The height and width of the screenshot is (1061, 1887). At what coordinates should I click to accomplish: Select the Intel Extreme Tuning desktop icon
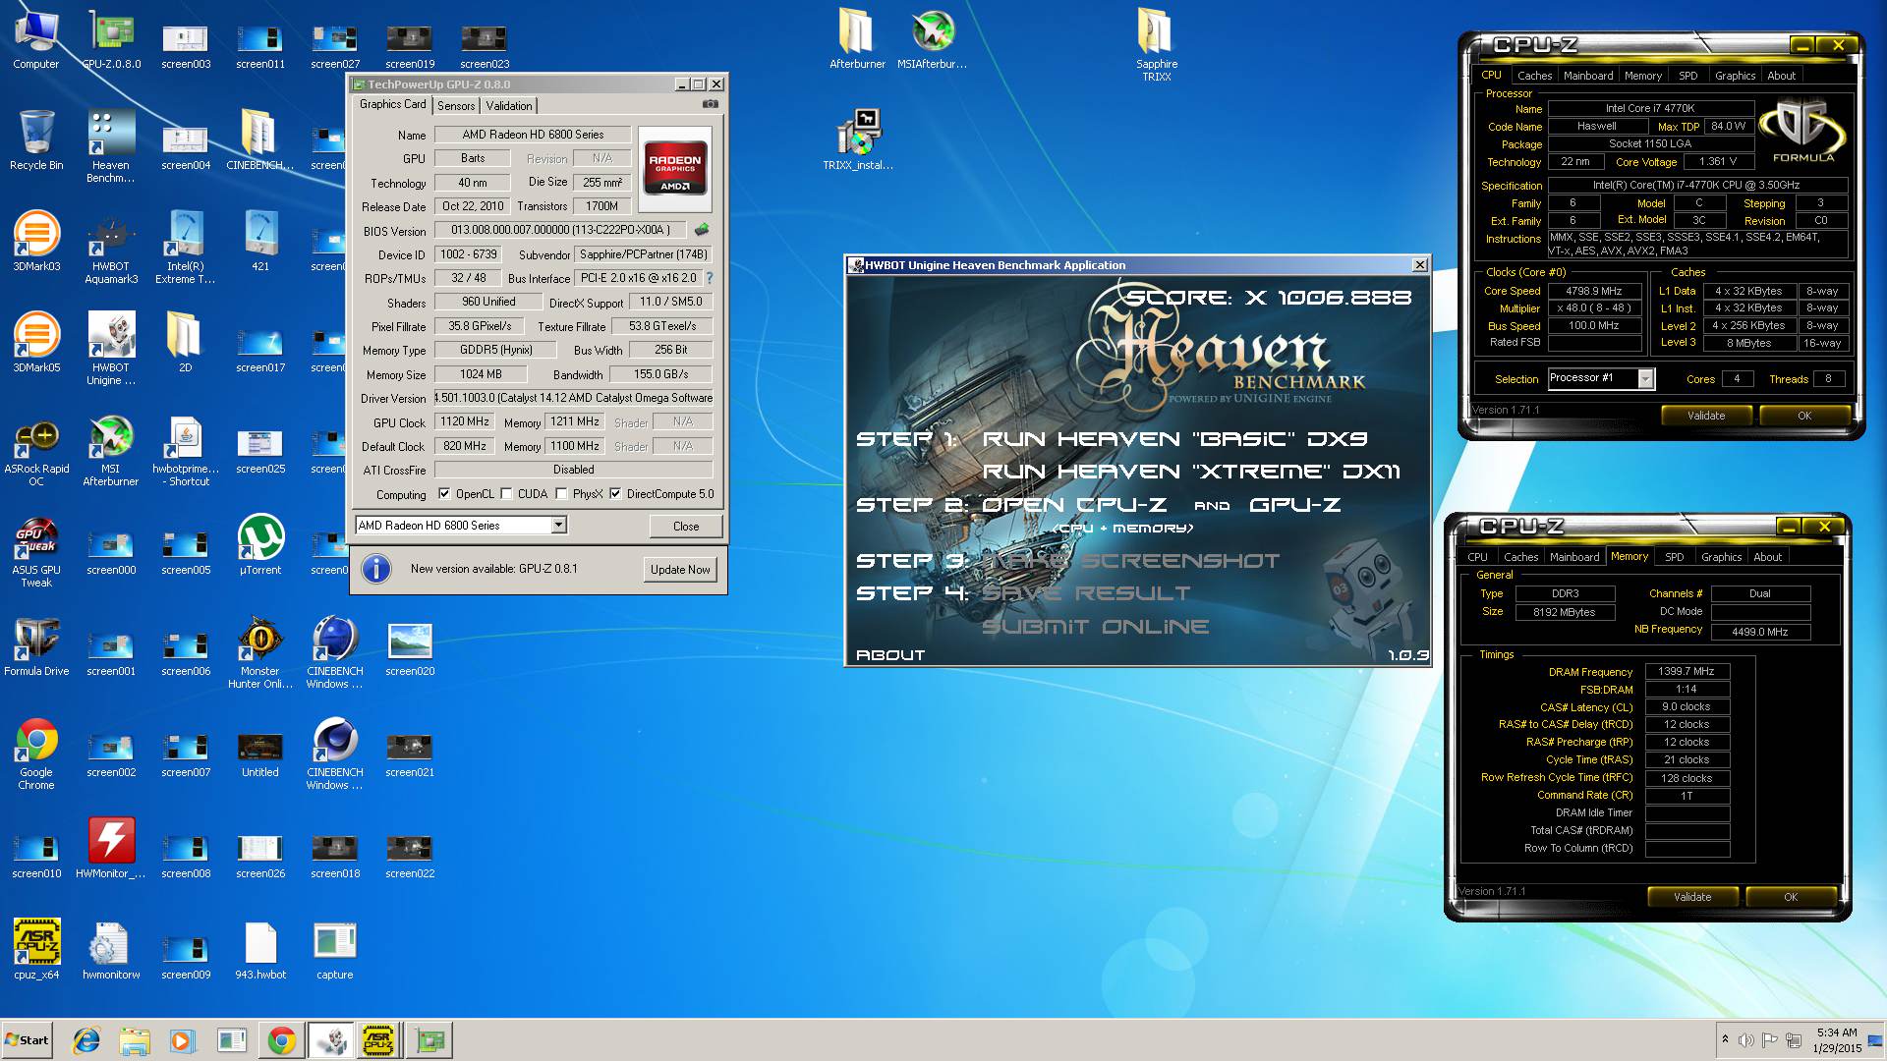click(x=186, y=248)
